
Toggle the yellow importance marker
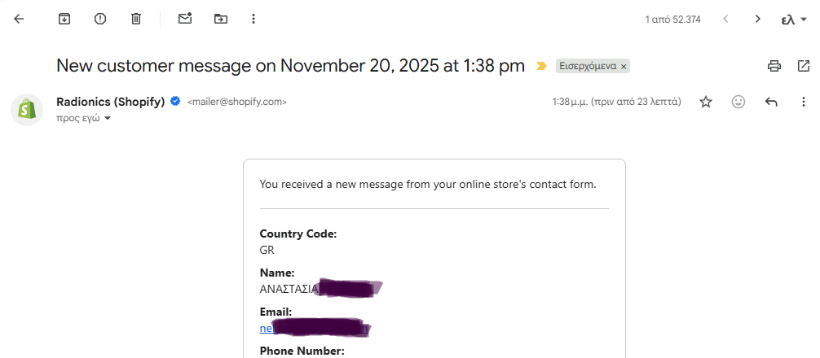(541, 67)
